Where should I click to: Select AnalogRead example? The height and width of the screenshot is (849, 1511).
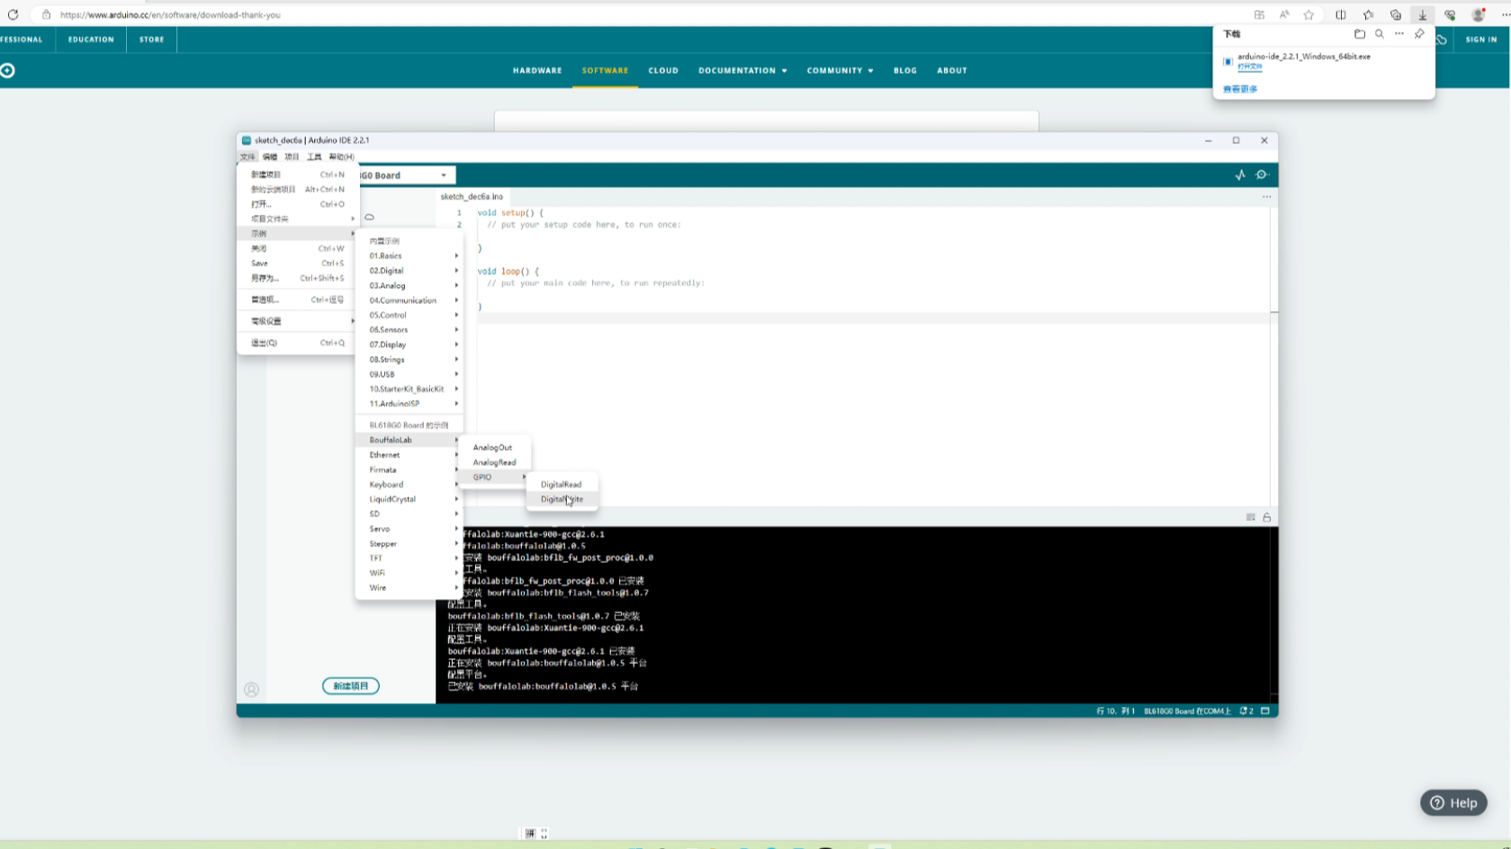[493, 462]
